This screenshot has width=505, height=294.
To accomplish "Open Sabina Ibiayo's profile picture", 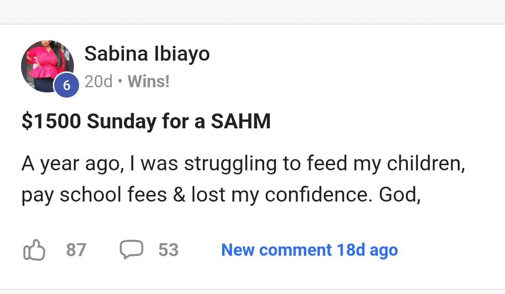I will pos(46,66).
